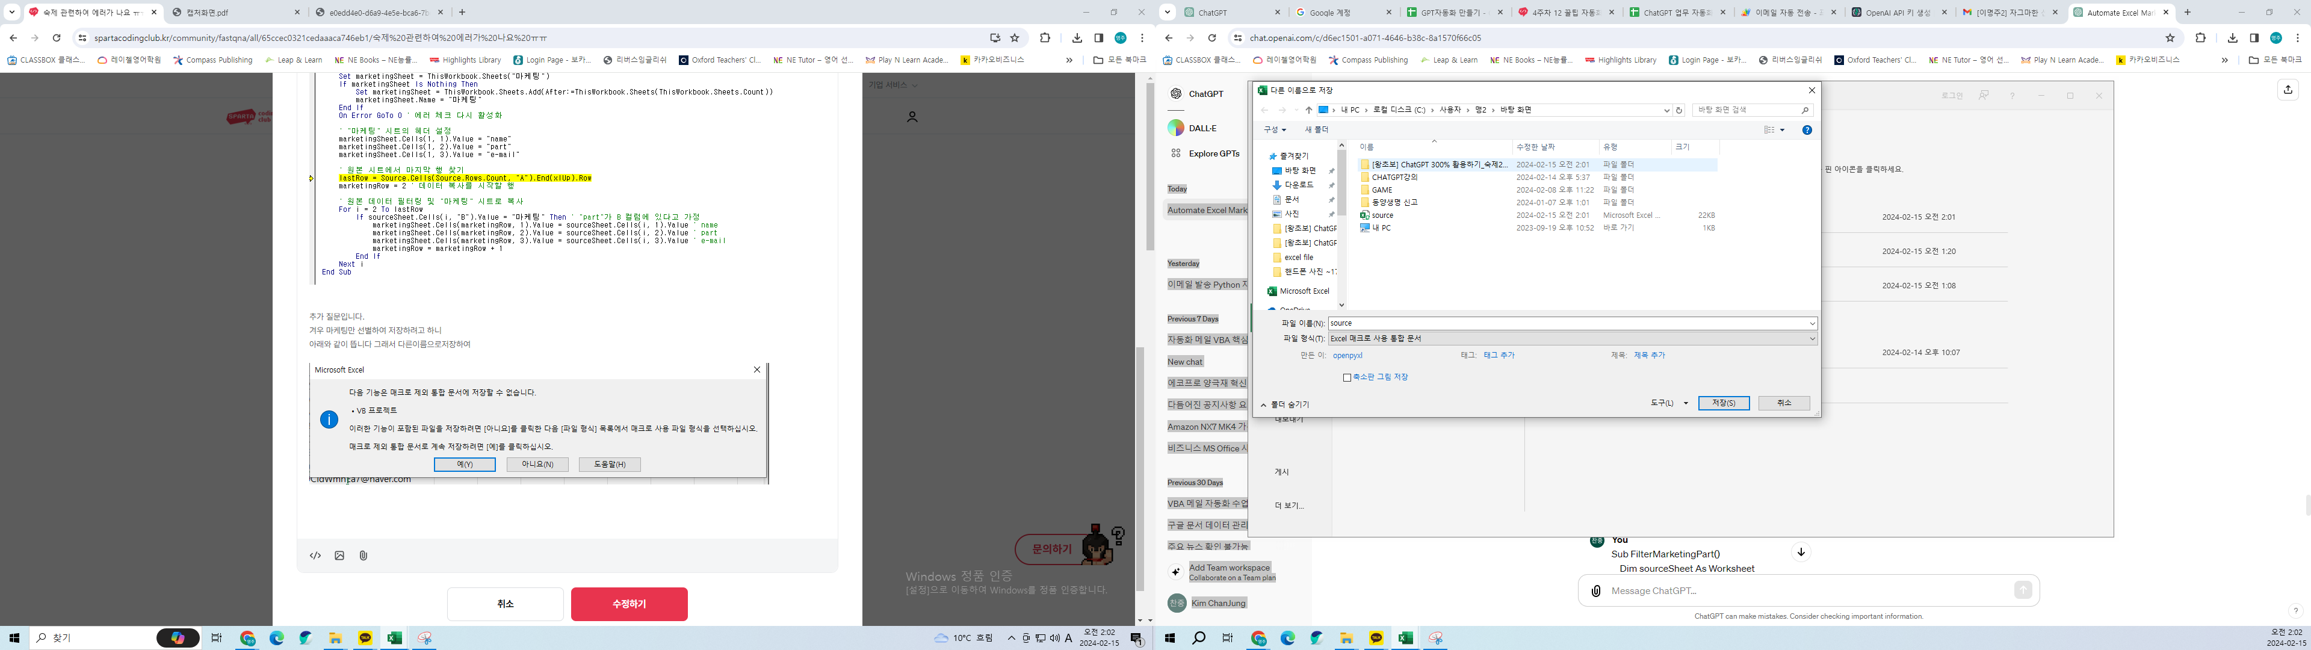Open the install app icon in Sparta address bar

tap(994, 38)
